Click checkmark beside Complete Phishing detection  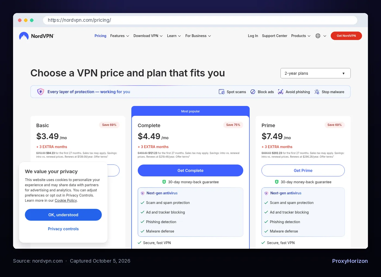142,222
